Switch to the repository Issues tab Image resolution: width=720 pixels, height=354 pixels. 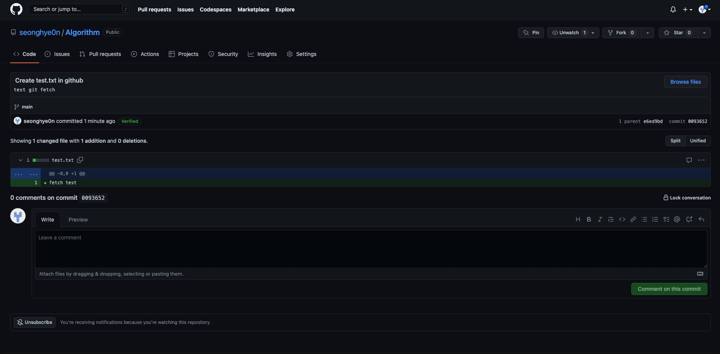point(57,54)
